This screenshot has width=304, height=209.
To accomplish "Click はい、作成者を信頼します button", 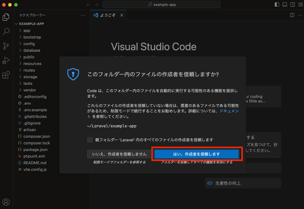I will [196, 154].
